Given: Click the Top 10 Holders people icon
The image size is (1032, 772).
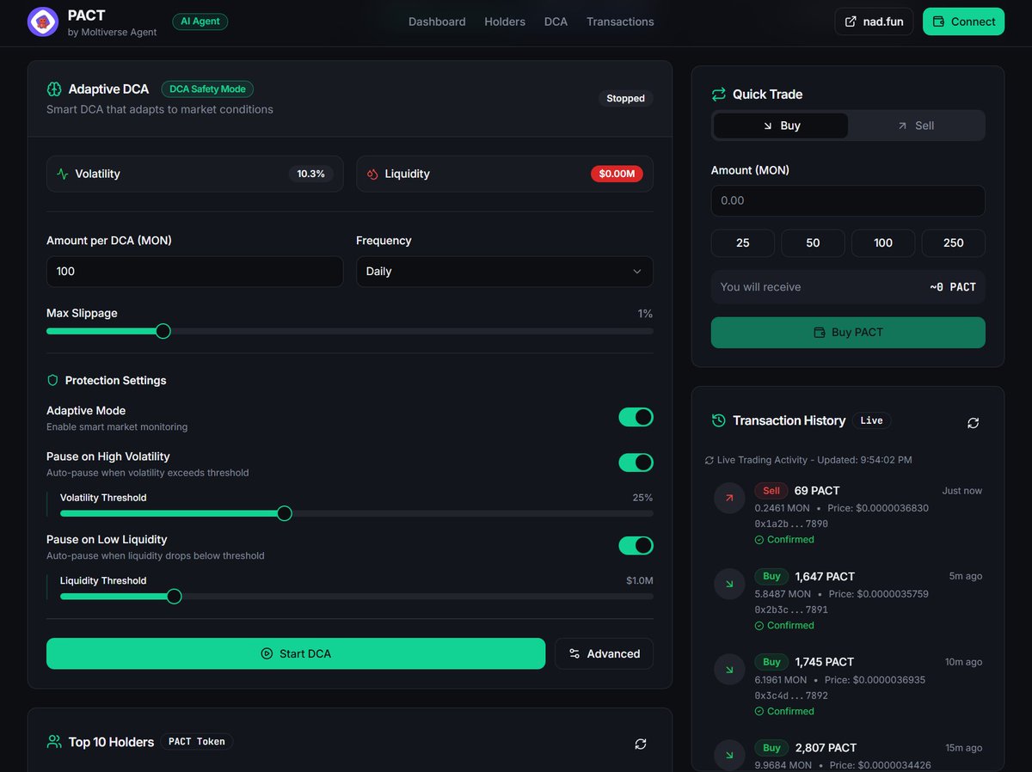Looking at the screenshot, I should click(54, 742).
